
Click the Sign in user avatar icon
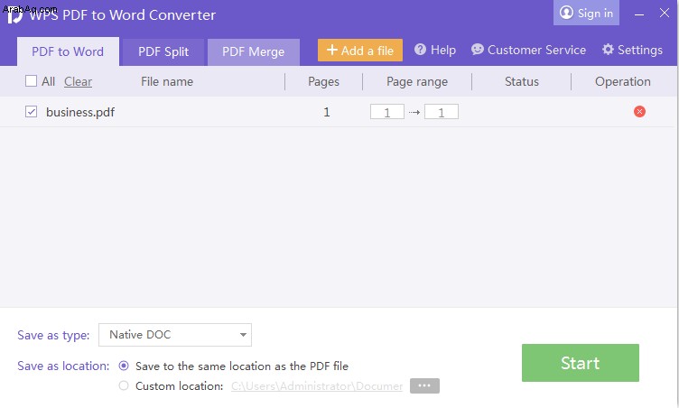pos(566,13)
